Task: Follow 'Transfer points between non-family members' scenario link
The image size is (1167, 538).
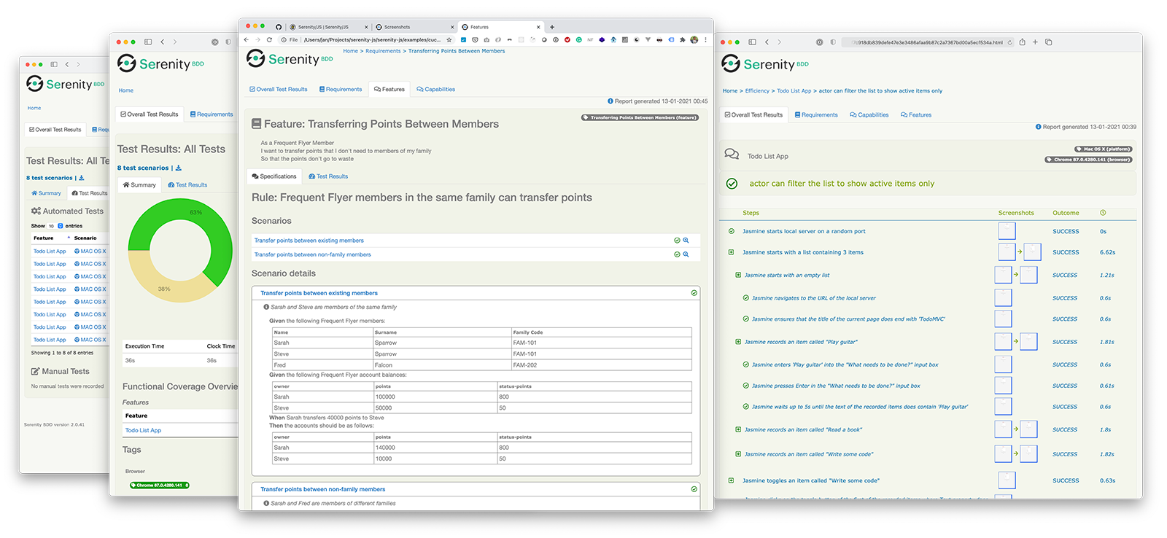Action: click(x=313, y=254)
